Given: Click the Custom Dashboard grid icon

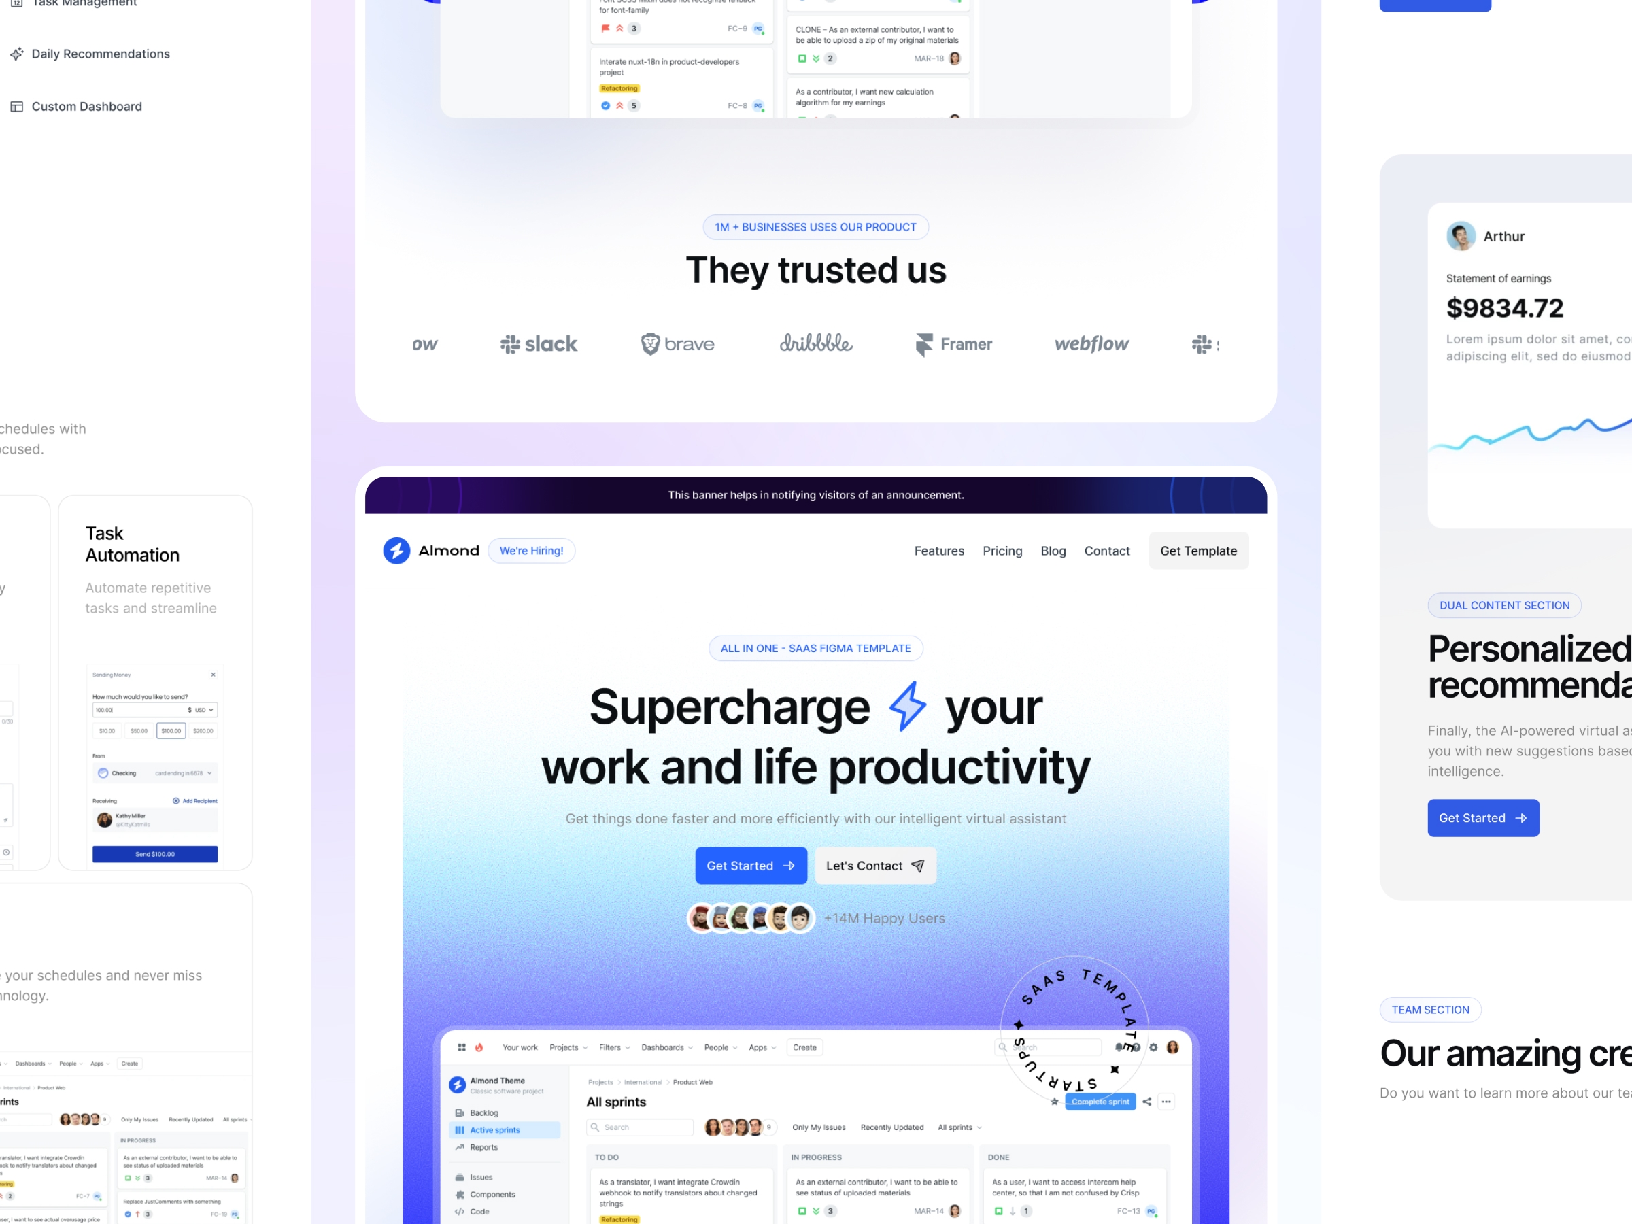Looking at the screenshot, I should point(17,105).
